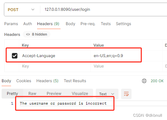
Task: Select the request Headers (9) tab
Action: (48, 24)
